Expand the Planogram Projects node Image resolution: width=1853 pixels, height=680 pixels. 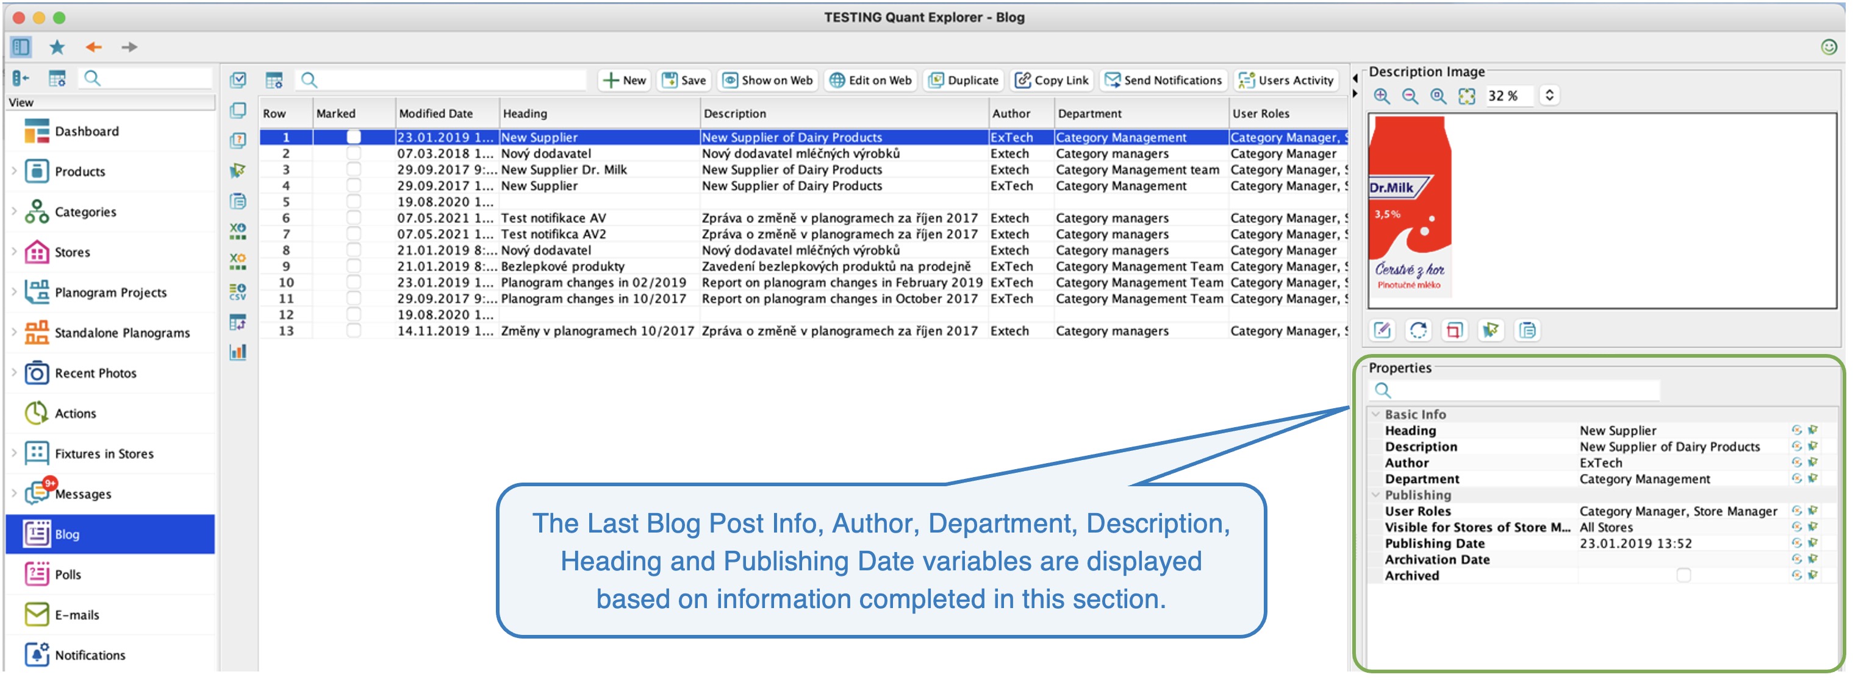click(x=13, y=292)
